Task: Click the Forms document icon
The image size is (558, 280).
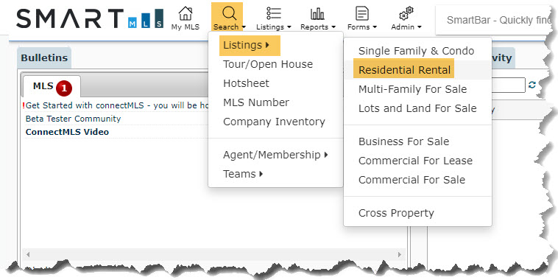Action: click(362, 13)
